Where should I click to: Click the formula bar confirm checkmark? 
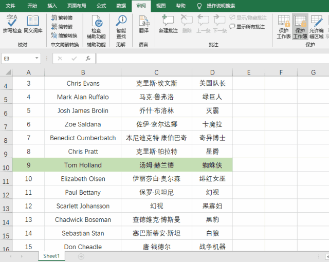pos(74,59)
